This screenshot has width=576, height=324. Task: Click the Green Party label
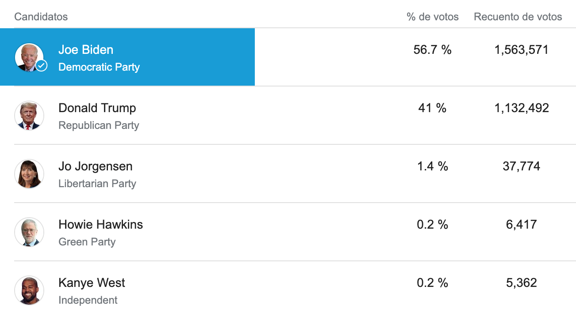(x=87, y=242)
